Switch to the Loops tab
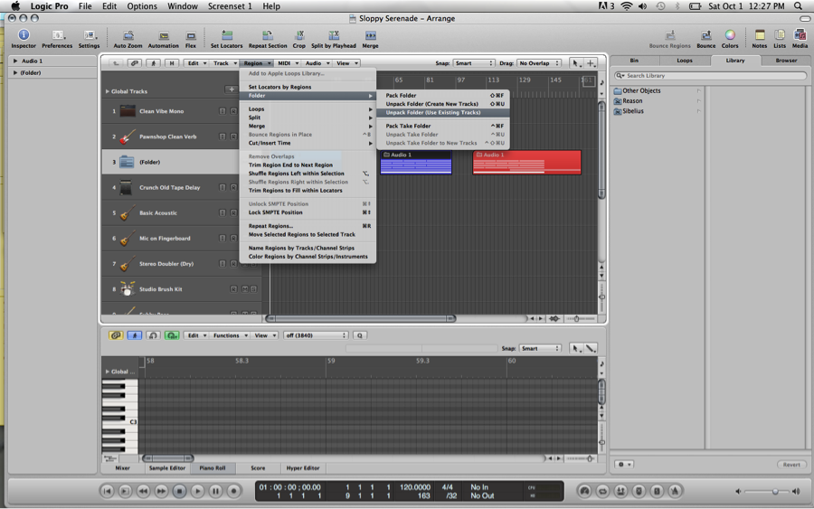This screenshot has height=509, width=814. pyautogui.click(x=685, y=61)
